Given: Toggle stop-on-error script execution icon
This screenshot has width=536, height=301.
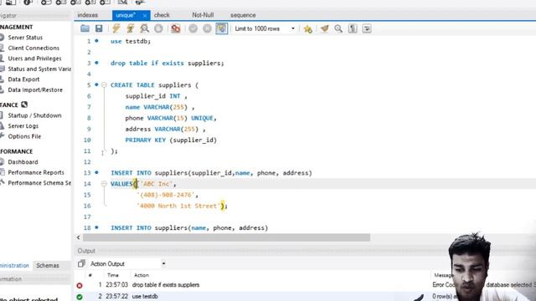Looking at the screenshot, I should 176,28.
